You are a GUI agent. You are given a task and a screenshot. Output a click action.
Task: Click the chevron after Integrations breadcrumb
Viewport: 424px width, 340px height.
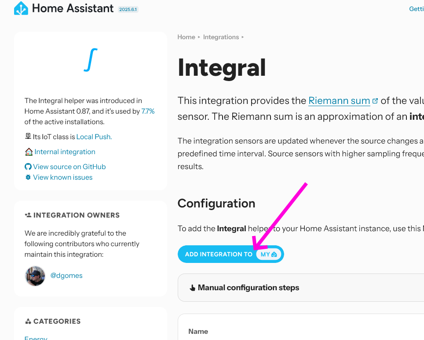pyautogui.click(x=242, y=37)
